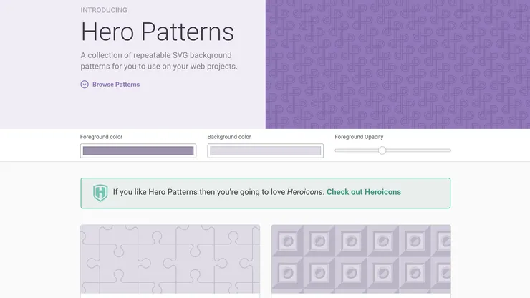Screen dimensions: 530x298
Task: Follow the Browse Patterns link
Action: coord(116,85)
